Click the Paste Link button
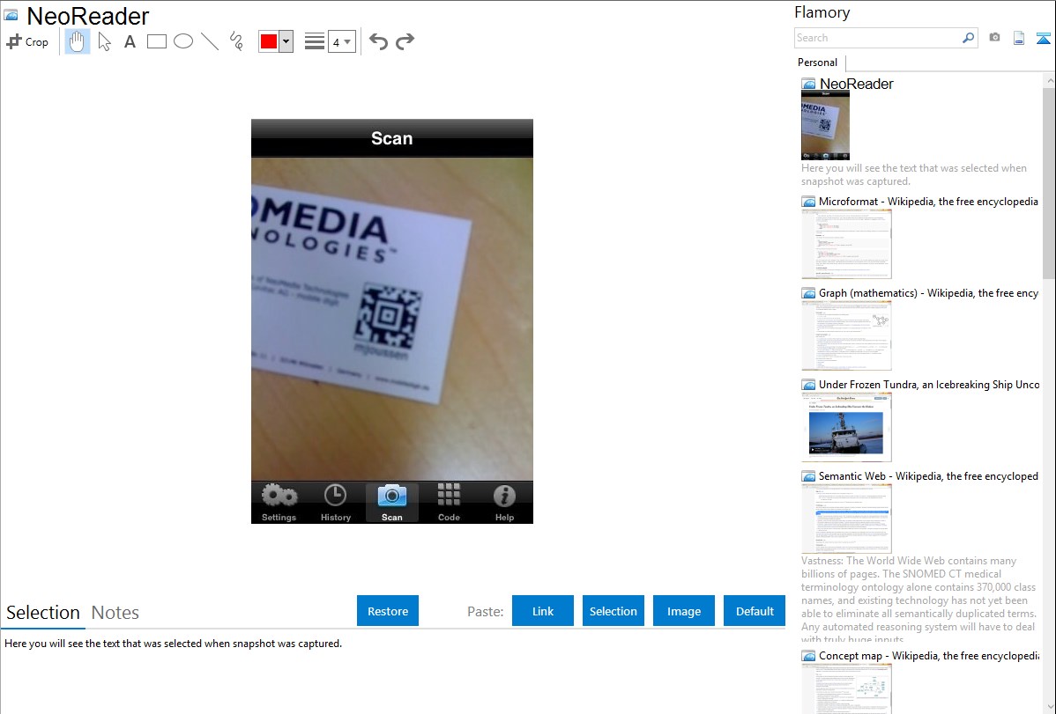Screen dimensions: 1056x714 pos(543,611)
